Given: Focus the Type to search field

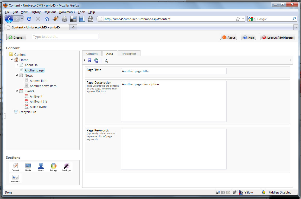Looking at the screenshot, I should click(x=65, y=37).
